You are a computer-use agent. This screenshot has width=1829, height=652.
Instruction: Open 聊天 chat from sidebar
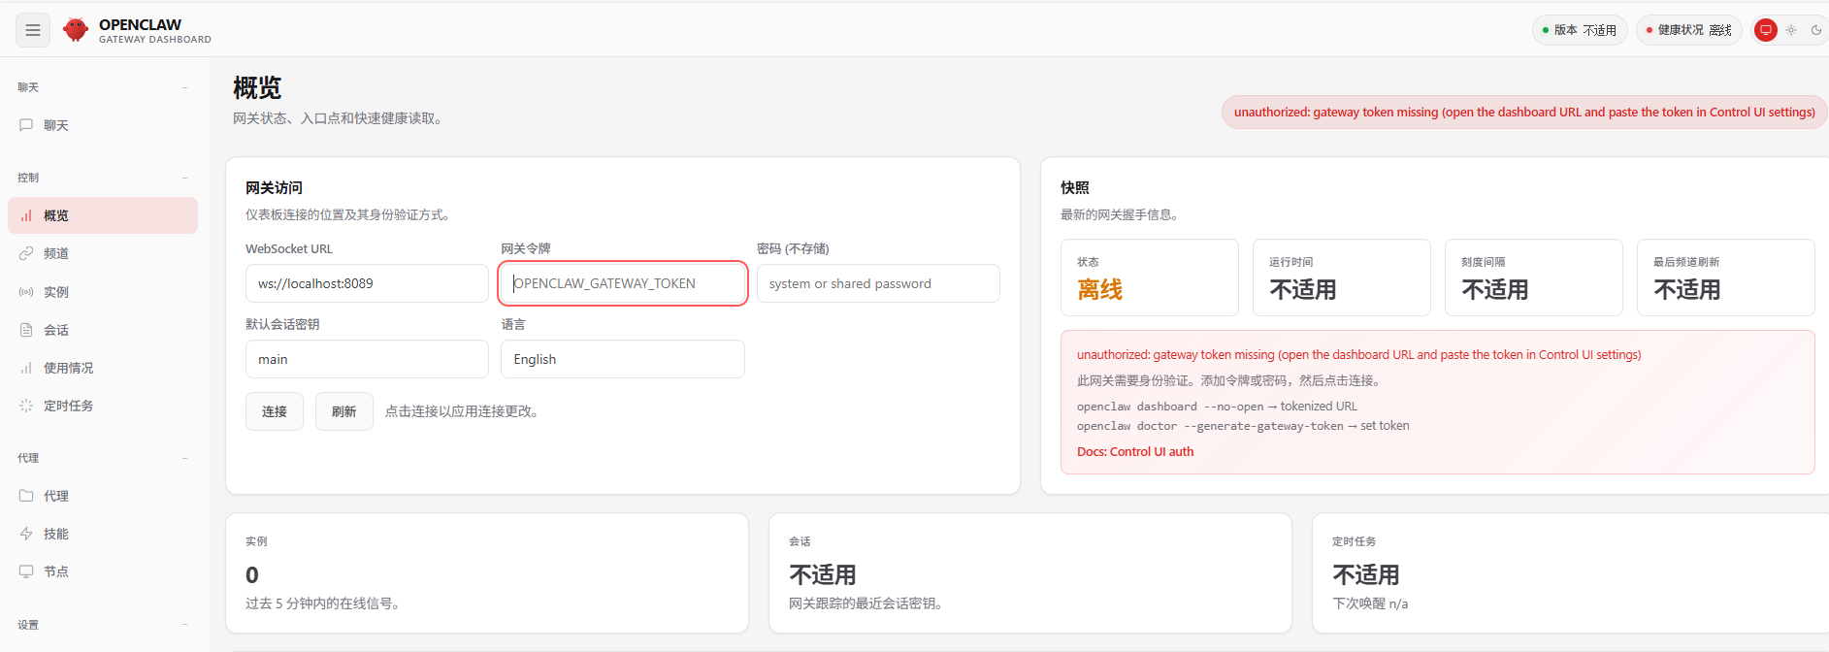(x=103, y=125)
